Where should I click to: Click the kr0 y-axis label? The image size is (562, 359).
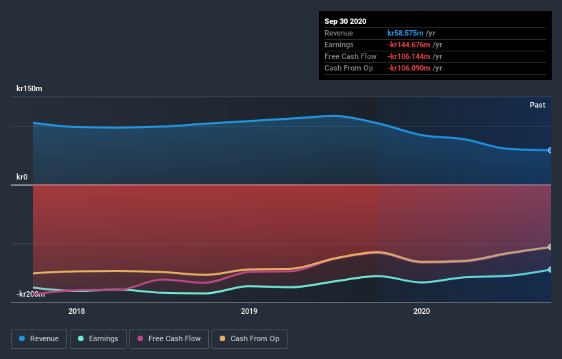[x=22, y=177]
